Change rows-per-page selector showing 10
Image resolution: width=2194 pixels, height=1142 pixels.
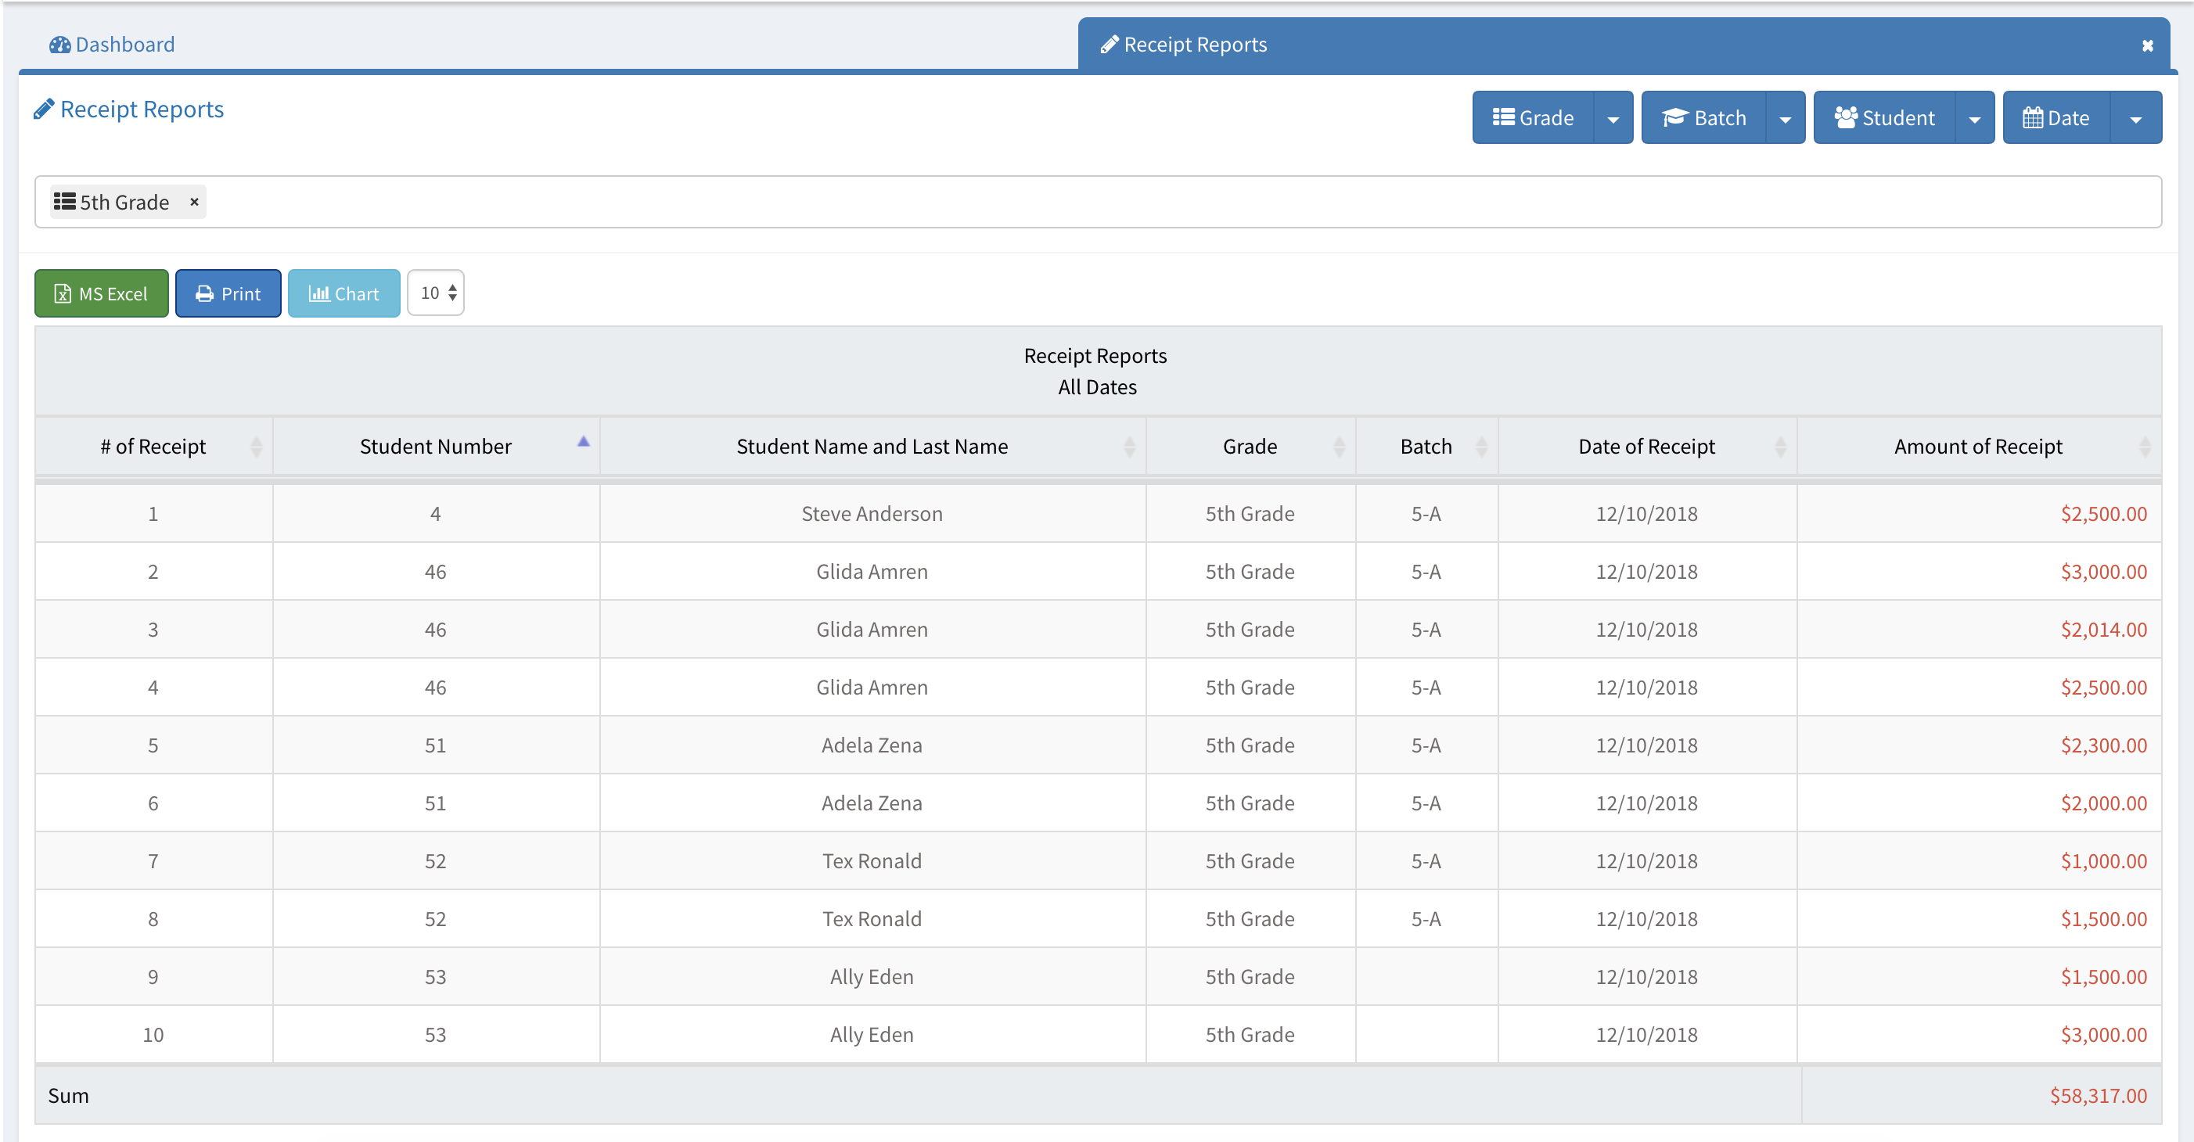(x=436, y=293)
